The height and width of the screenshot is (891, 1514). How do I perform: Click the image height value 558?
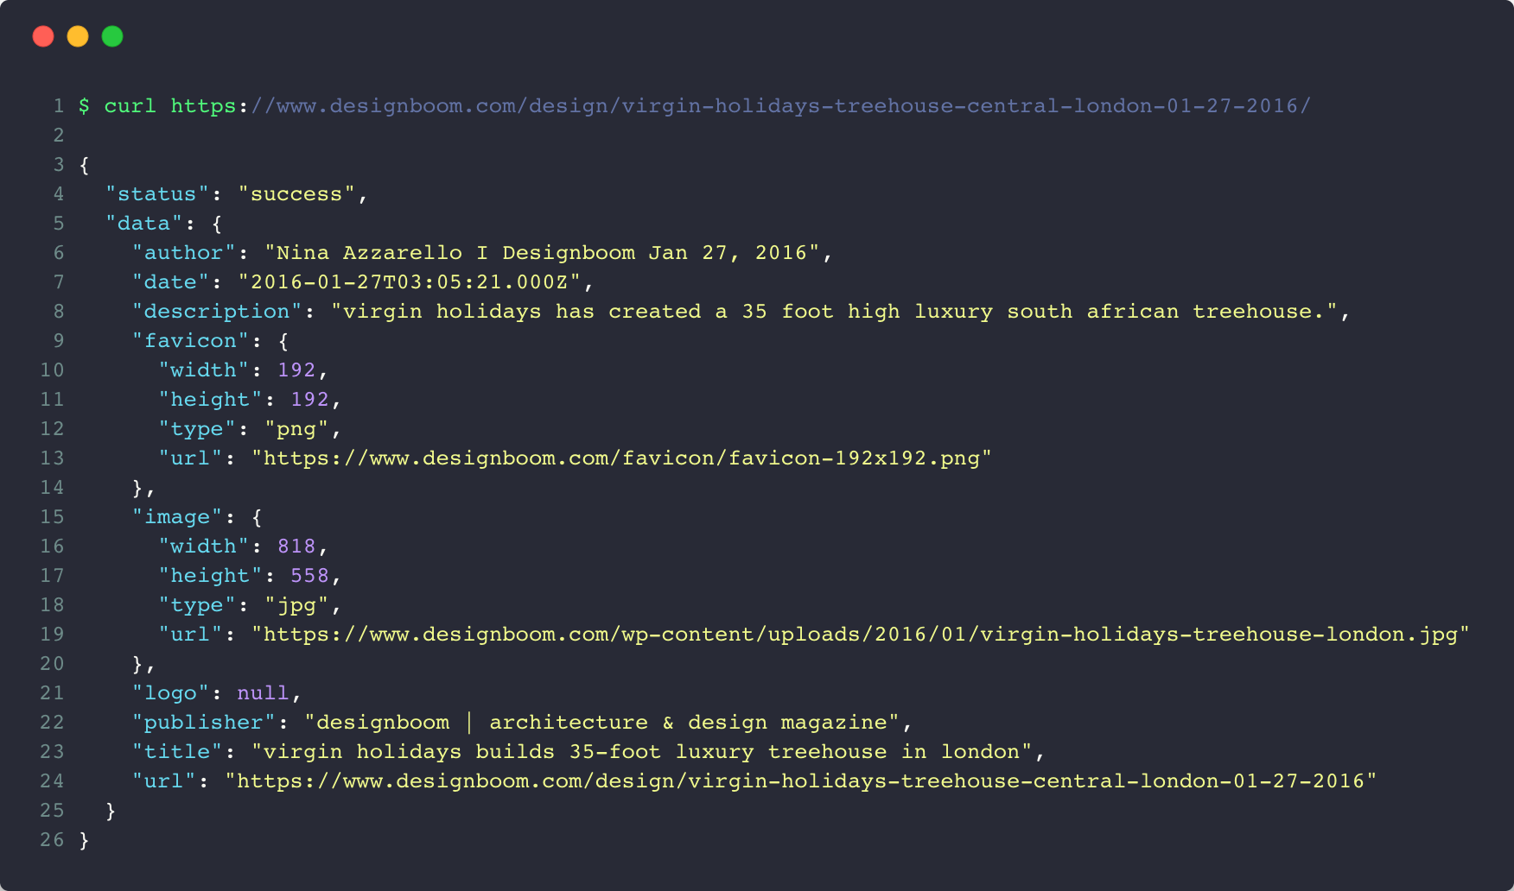pyautogui.click(x=309, y=576)
